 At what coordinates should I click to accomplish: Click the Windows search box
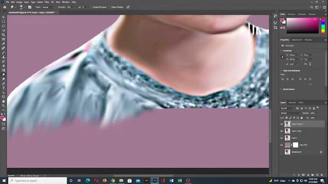(x=37, y=180)
